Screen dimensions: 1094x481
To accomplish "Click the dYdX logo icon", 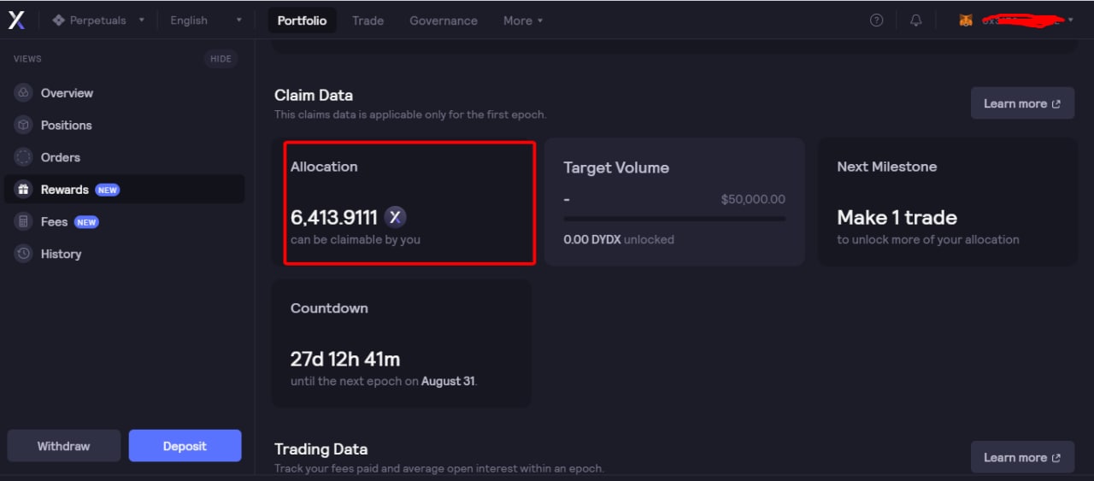I will [x=16, y=21].
